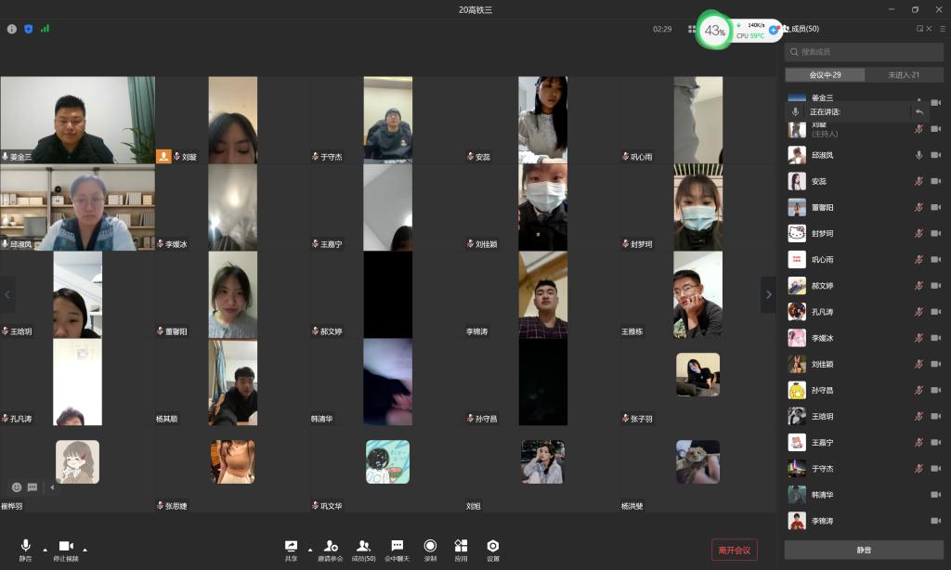
Task: Unmute 董馨阳 in the member list
Action: pyautogui.click(x=918, y=207)
